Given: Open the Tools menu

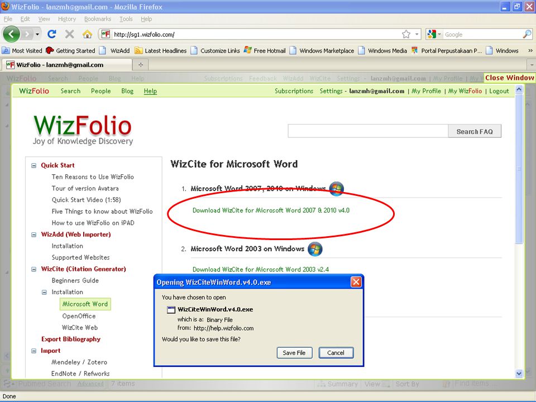Looking at the screenshot, I should tap(126, 19).
